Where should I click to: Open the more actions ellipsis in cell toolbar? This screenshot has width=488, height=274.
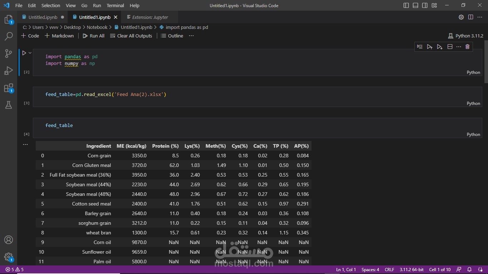click(459, 46)
